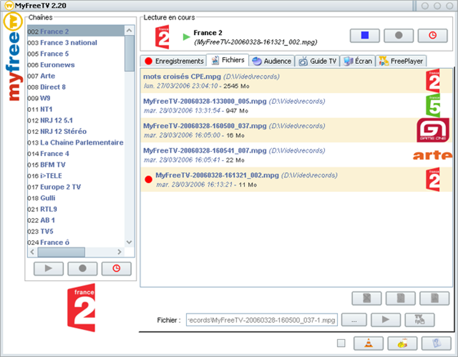Switch to the FreePlayer tab
The height and width of the screenshot is (357, 458).
coord(401,61)
